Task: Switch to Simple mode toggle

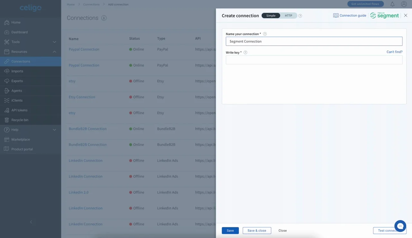Action: coord(271,16)
